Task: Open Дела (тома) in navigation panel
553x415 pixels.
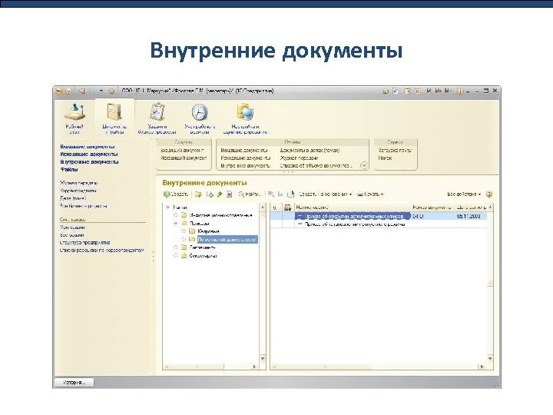Action: [x=73, y=198]
